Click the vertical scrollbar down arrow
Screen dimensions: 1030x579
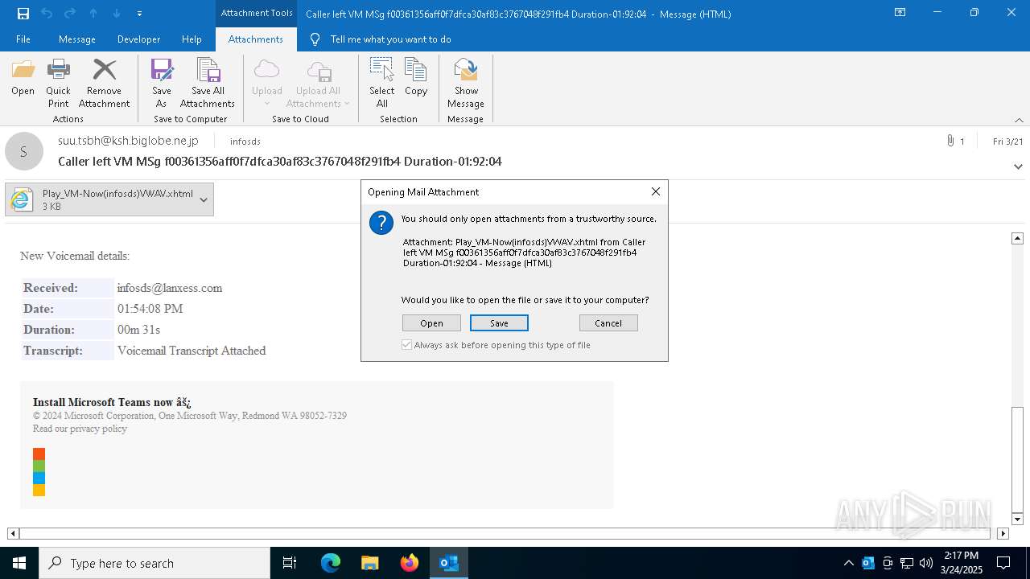[x=1017, y=519]
